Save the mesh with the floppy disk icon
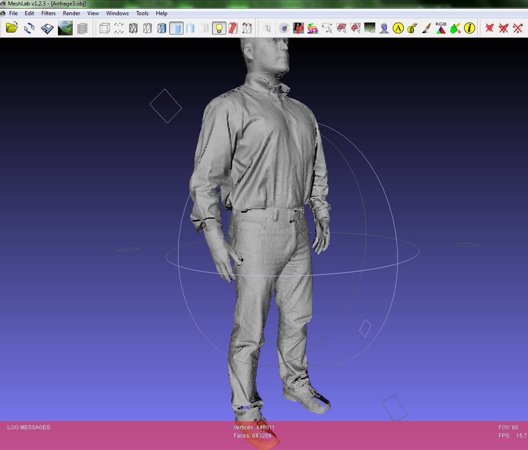 tap(47, 28)
